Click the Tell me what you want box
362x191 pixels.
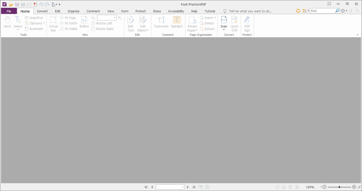point(250,11)
